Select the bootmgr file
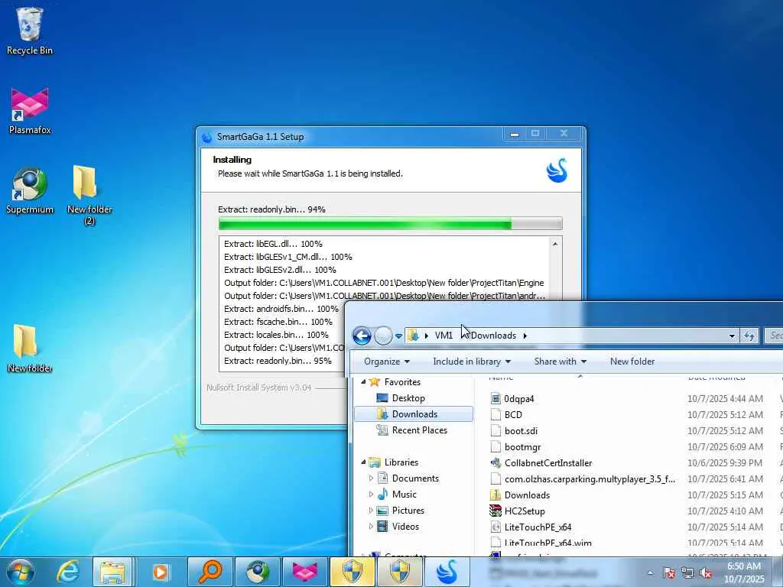This screenshot has height=587, width=783. pos(522,446)
